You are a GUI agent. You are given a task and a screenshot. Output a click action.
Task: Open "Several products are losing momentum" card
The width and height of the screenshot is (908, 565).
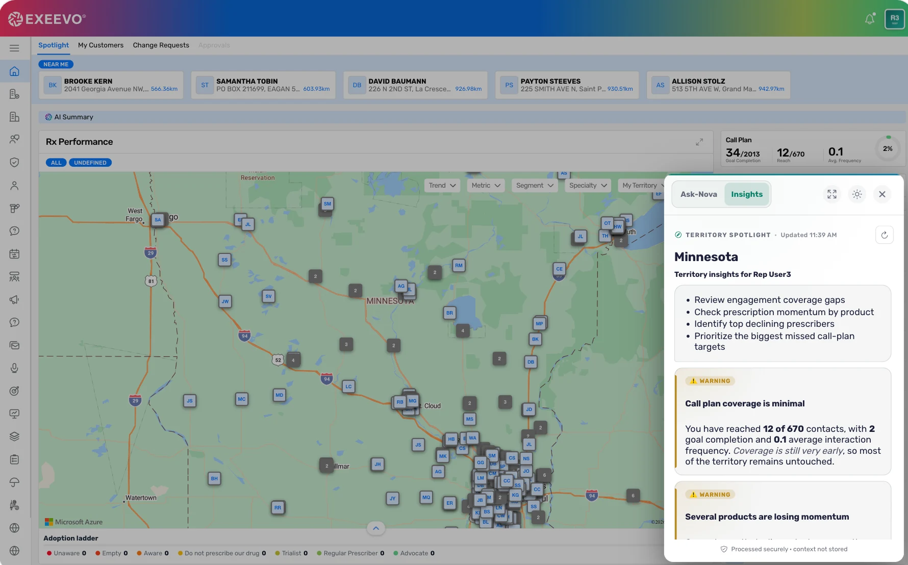[783, 510]
